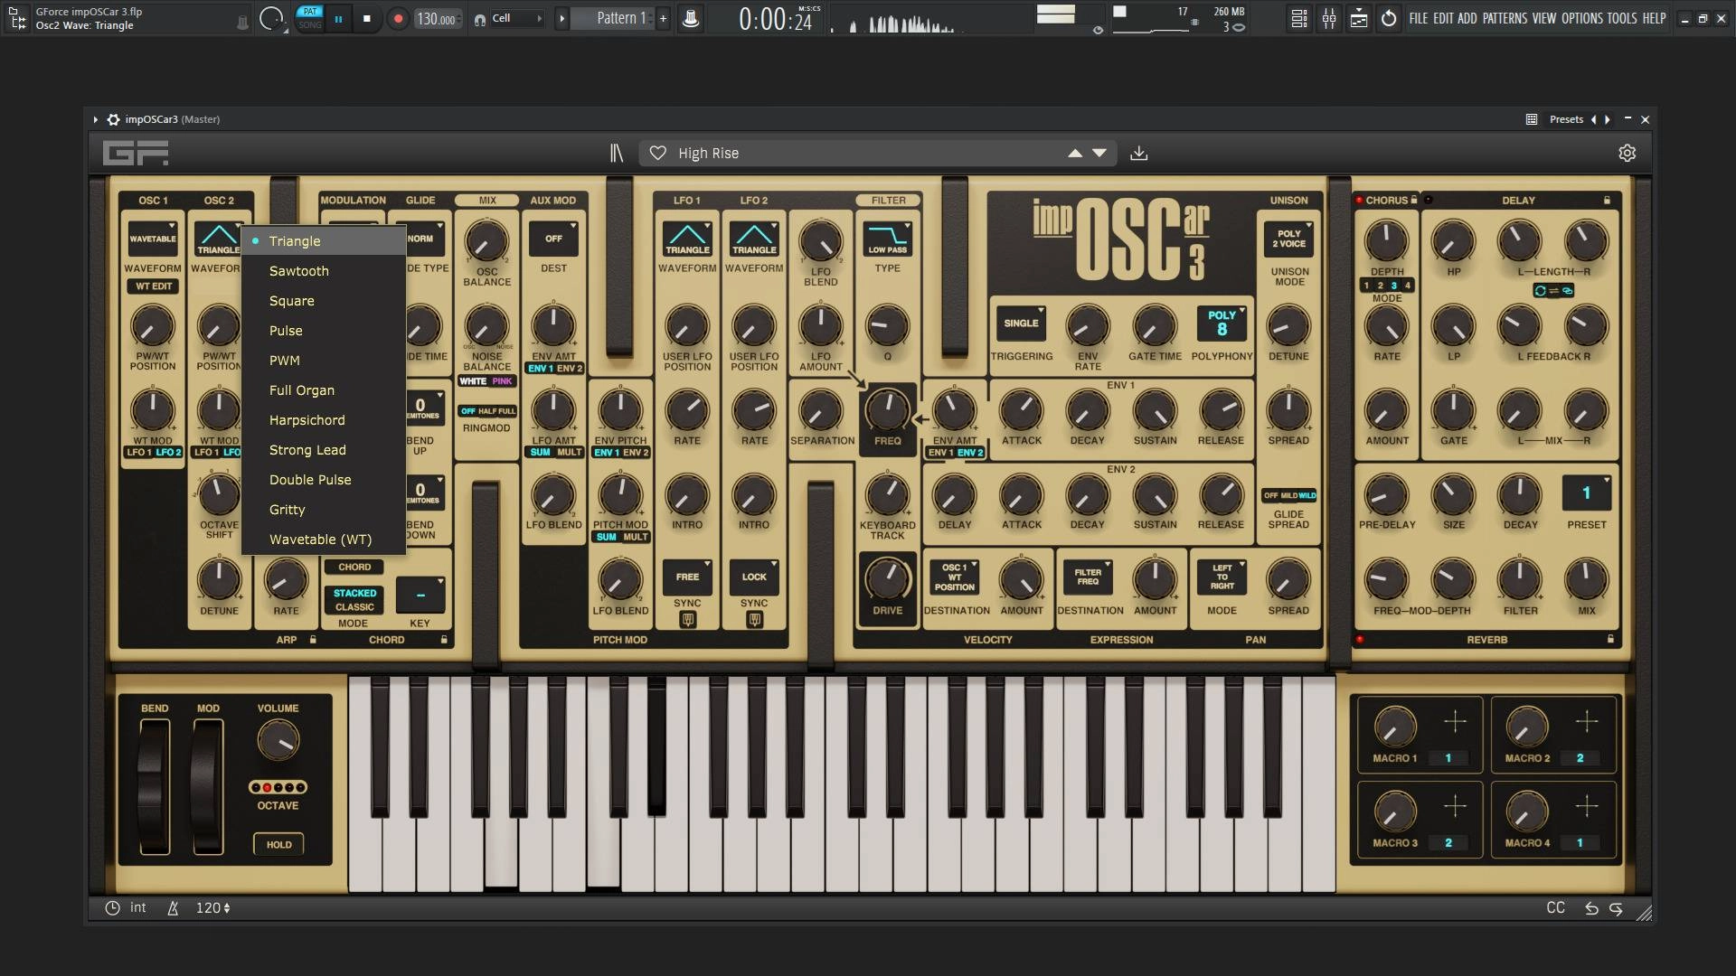Image resolution: width=1736 pixels, height=976 pixels.
Task: Open the OSC 1 waveform dropdown
Action: coord(153,239)
